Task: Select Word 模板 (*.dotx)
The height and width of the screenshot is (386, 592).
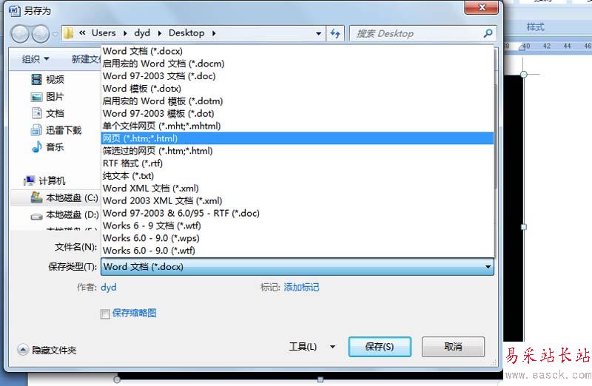Action: pyautogui.click(x=297, y=88)
